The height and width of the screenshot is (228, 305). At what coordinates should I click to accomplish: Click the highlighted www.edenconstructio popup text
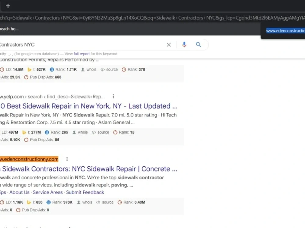(285, 31)
